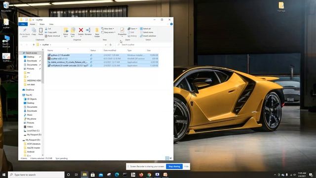
Task: Expand the Open button dropdown in ribbon
Action: point(137,29)
